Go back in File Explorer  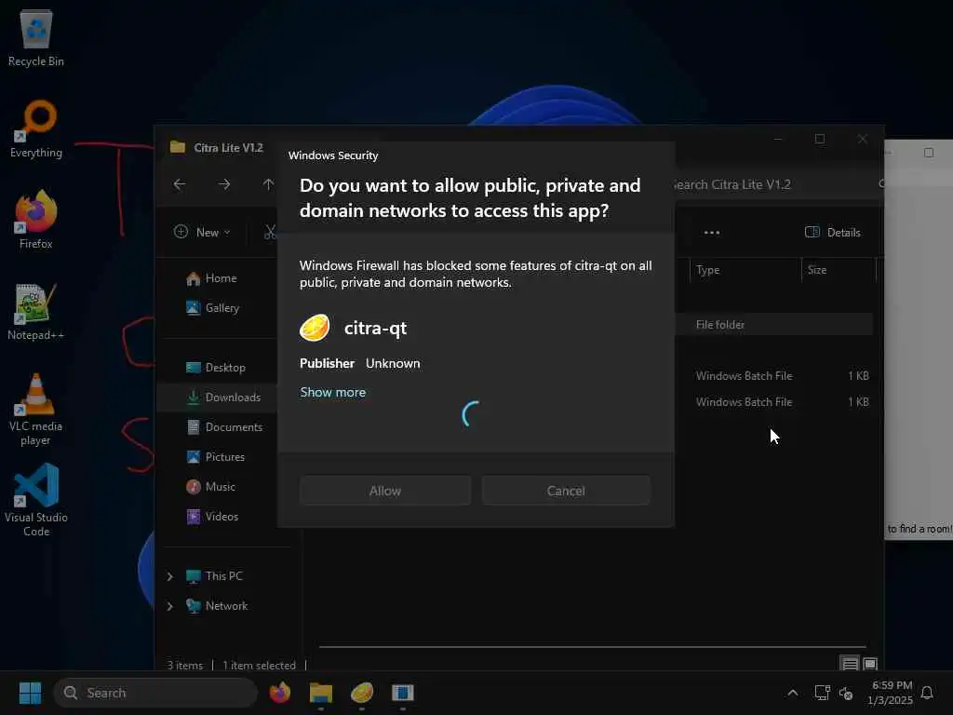pyautogui.click(x=180, y=184)
